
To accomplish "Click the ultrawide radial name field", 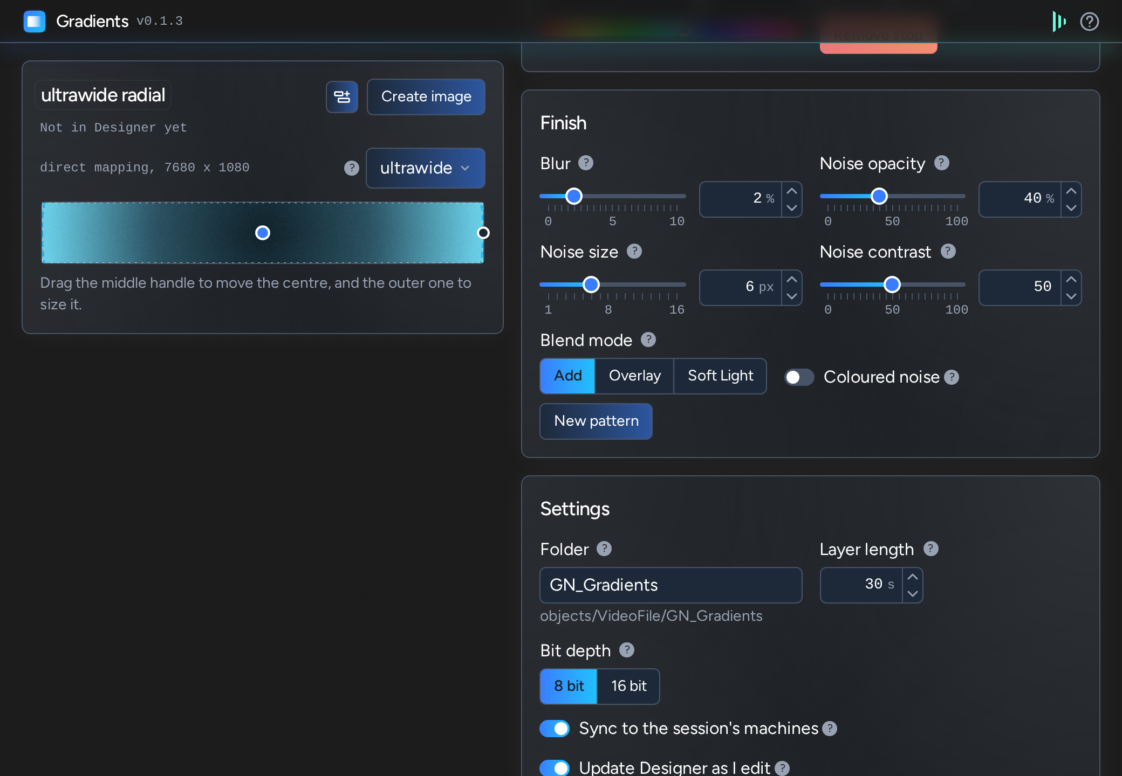I will click(x=103, y=95).
